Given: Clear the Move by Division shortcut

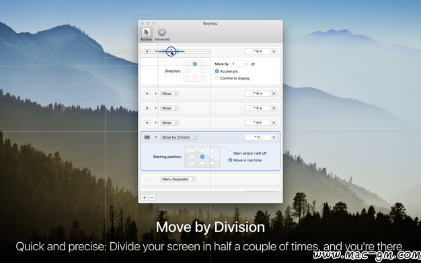Looking at the screenshot, I should [274, 137].
